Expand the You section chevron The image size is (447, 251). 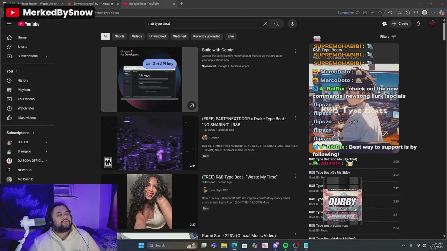point(16,71)
